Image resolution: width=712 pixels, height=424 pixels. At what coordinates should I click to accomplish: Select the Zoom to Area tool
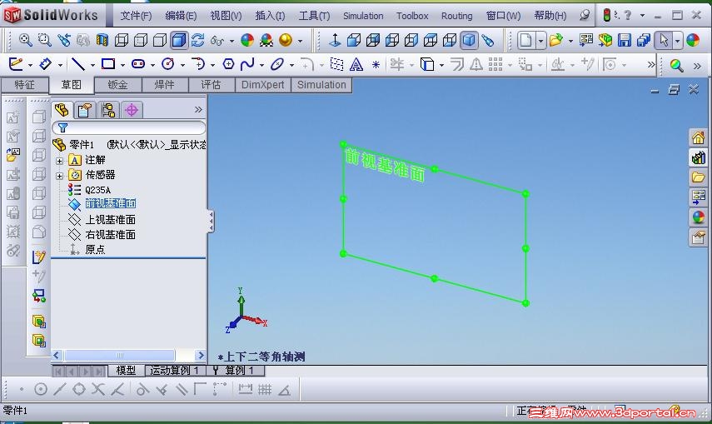[44, 41]
